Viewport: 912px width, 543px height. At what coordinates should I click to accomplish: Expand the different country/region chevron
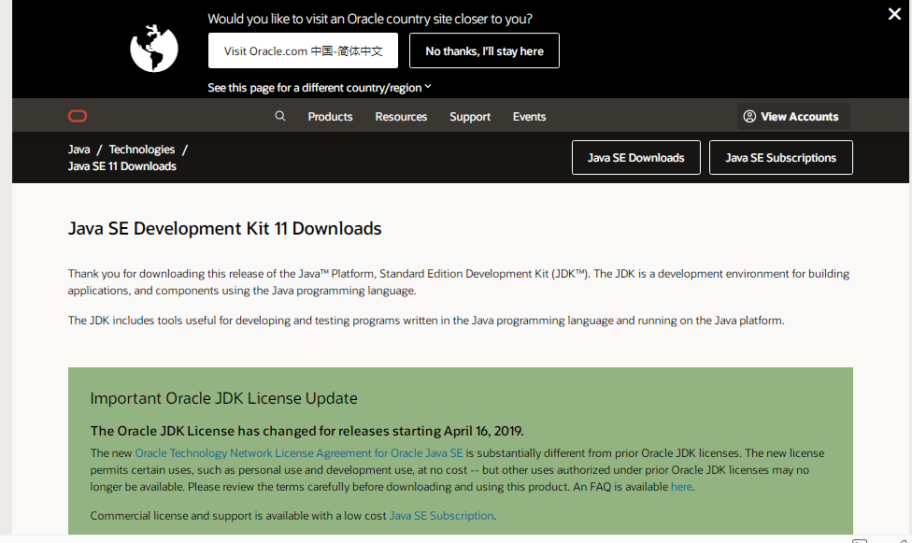(x=427, y=86)
